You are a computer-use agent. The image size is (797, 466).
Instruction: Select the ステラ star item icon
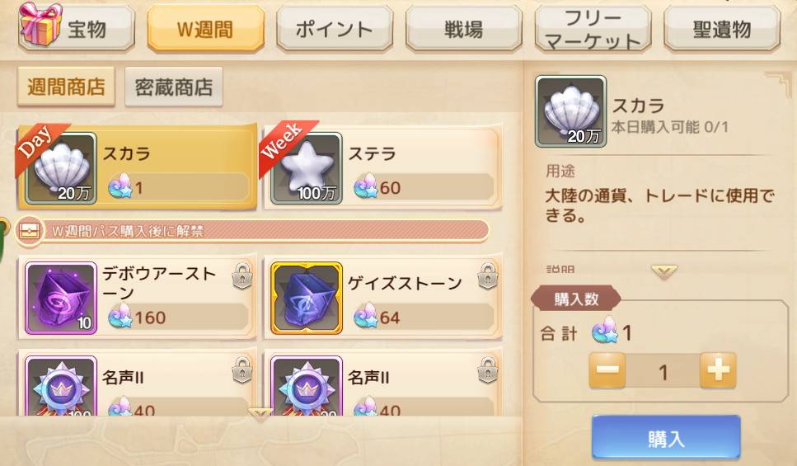307,168
